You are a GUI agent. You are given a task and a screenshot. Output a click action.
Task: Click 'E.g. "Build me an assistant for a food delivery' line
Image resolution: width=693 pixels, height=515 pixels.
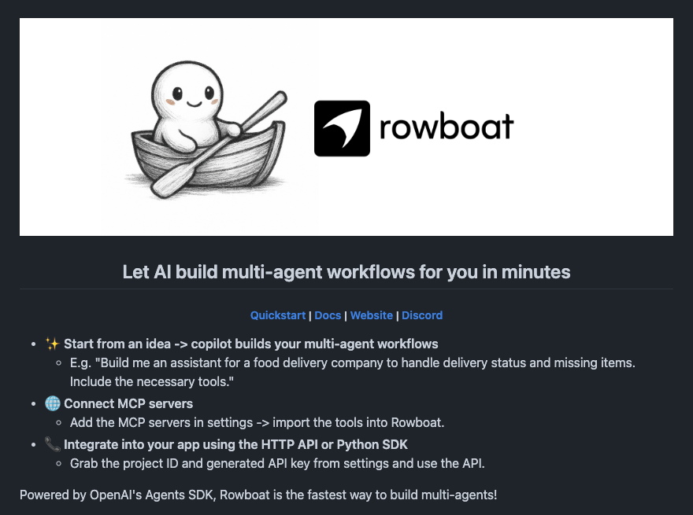coord(352,362)
